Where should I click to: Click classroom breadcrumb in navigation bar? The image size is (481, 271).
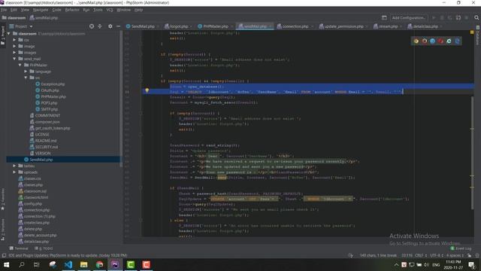coord(14,18)
